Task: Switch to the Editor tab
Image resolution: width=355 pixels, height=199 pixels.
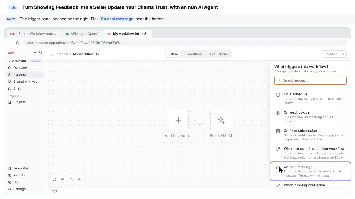Action: pos(173,54)
